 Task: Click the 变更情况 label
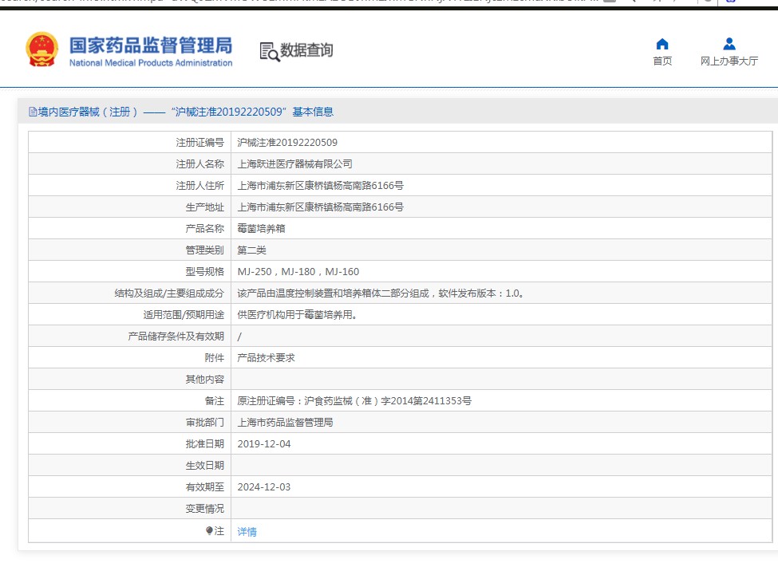pos(205,509)
